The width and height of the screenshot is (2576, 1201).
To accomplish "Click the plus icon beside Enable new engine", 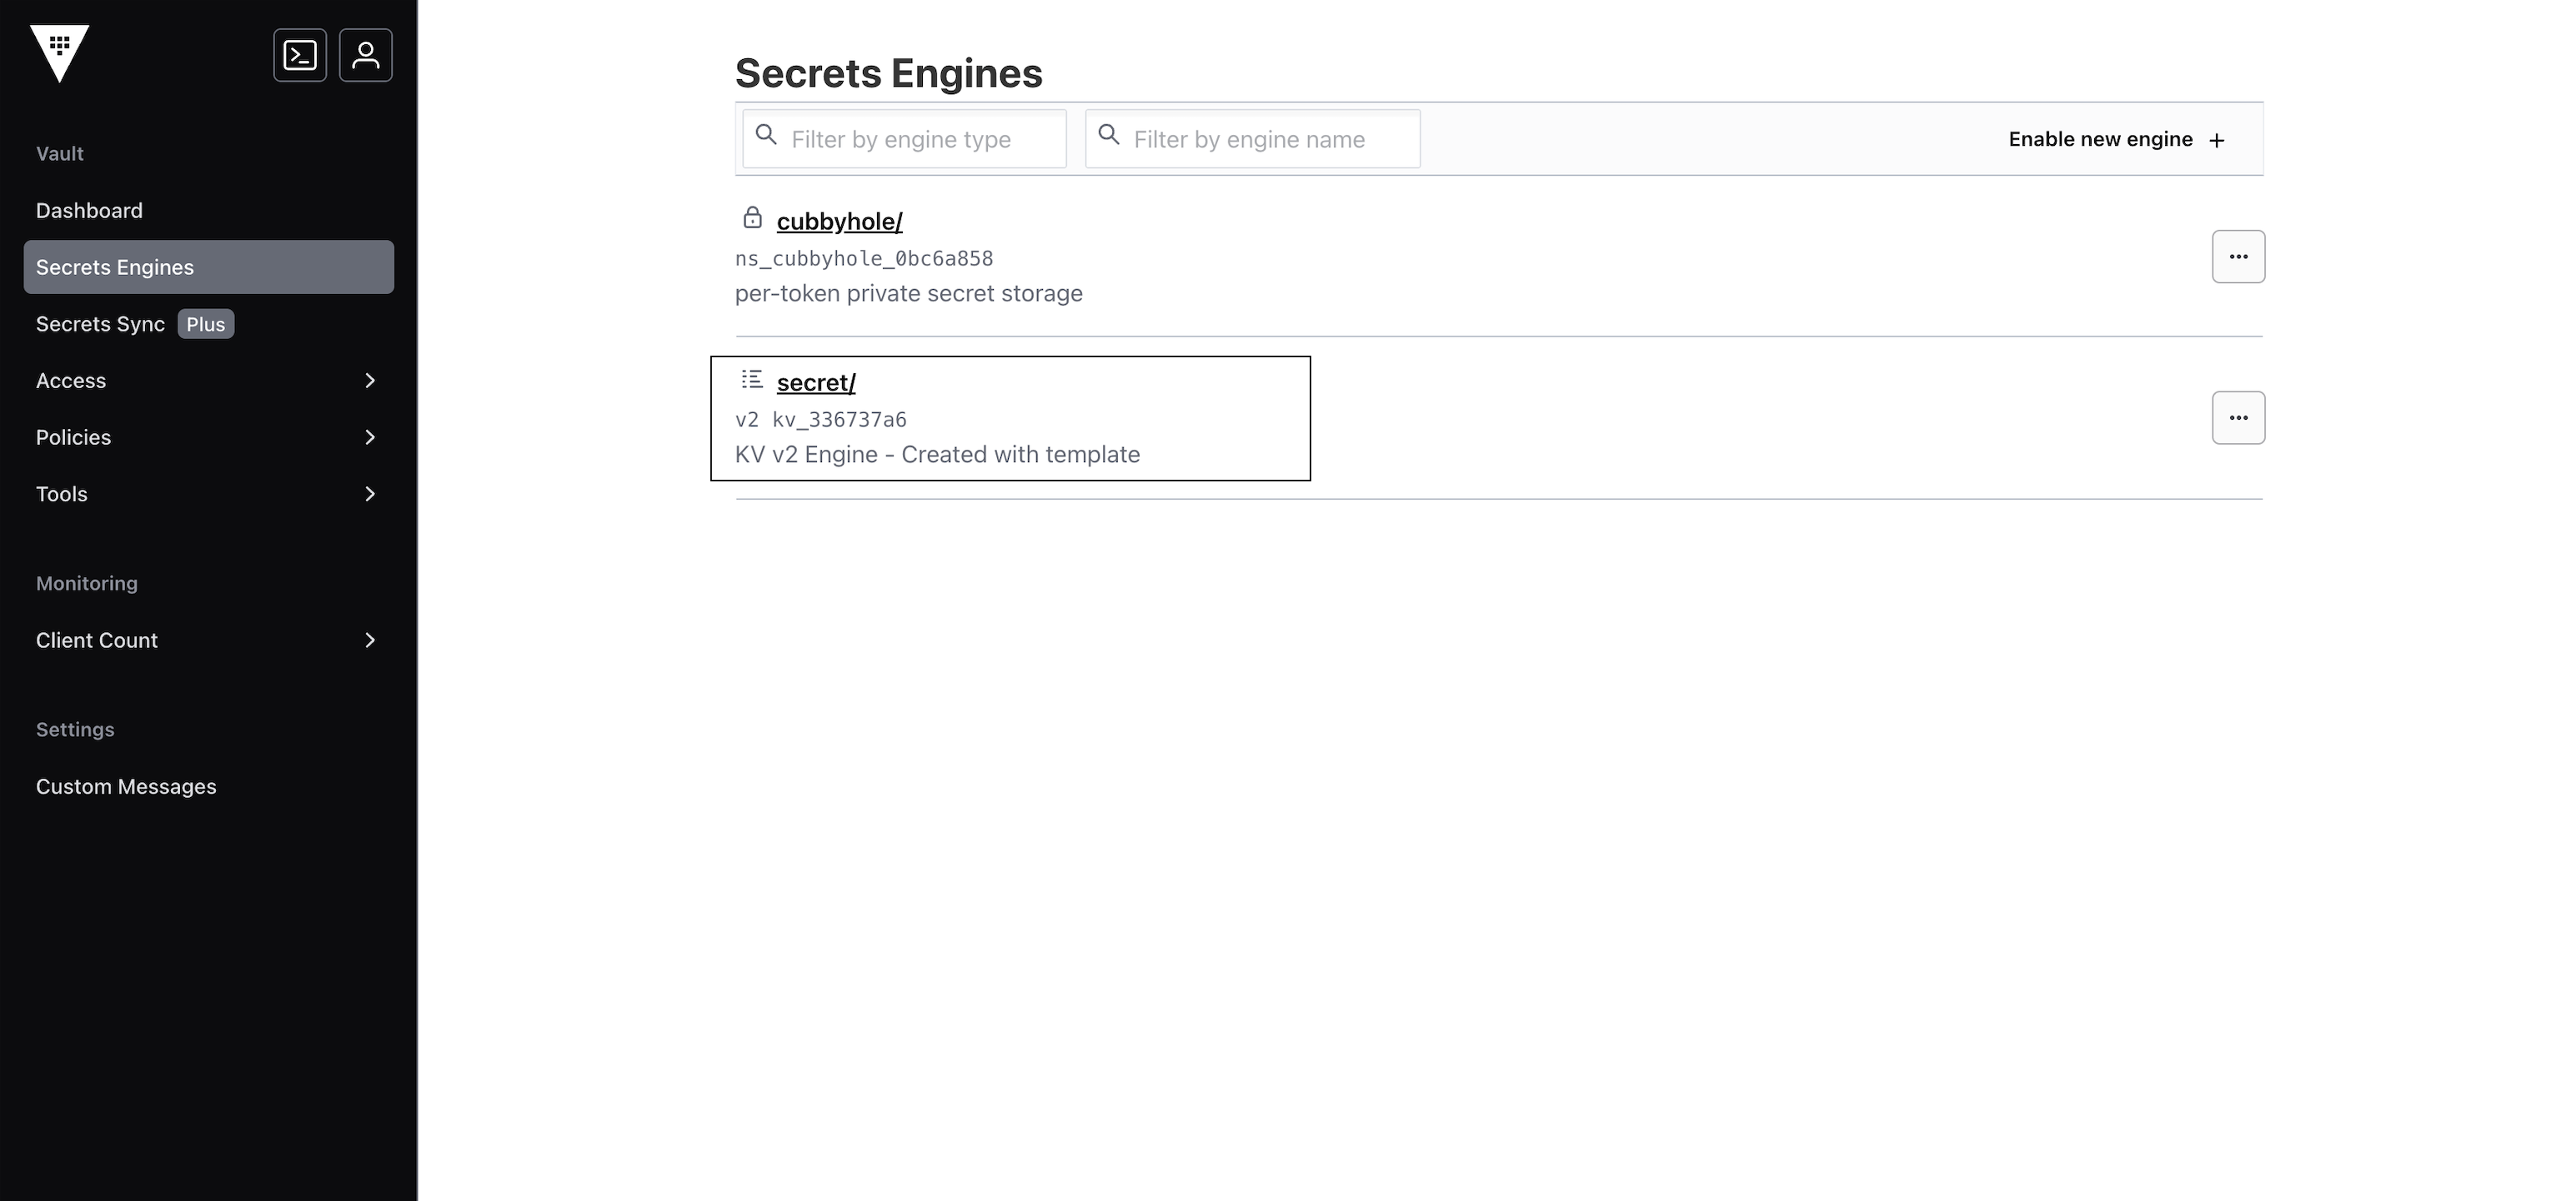I will coord(2217,141).
